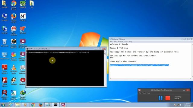Click the BB FlashBack Recorder title icon
Image resolution: width=193 pixels, height=108 pixels.
[x=139, y=90]
